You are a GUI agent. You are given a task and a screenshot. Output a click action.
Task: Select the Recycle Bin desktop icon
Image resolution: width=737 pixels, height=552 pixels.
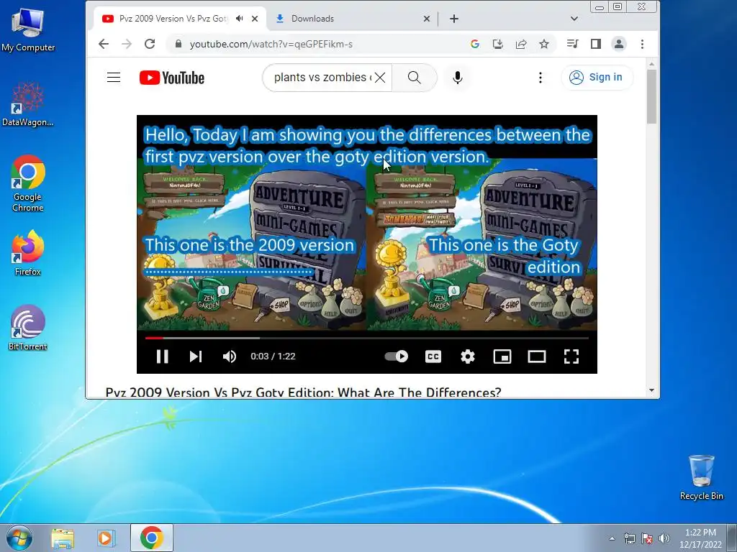click(x=701, y=477)
